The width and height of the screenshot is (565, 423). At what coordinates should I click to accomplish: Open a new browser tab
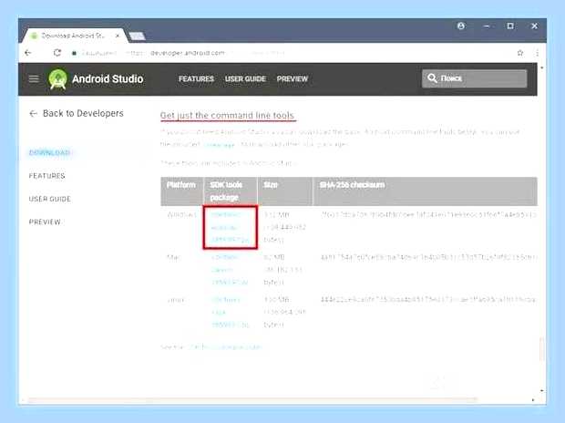pos(137,36)
